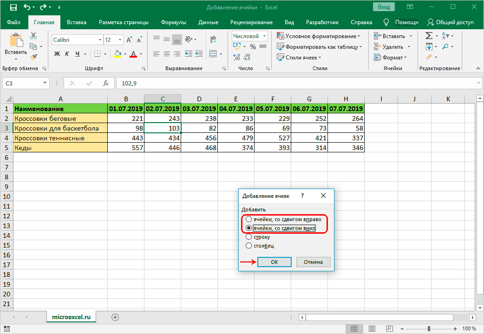This screenshot has height=334, width=484.
Task: Switch to the Формулы ribbon tab
Action: click(173, 22)
